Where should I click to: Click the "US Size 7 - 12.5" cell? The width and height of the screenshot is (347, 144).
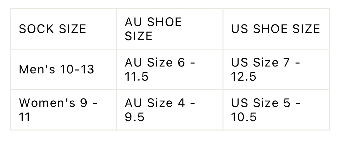point(266,69)
